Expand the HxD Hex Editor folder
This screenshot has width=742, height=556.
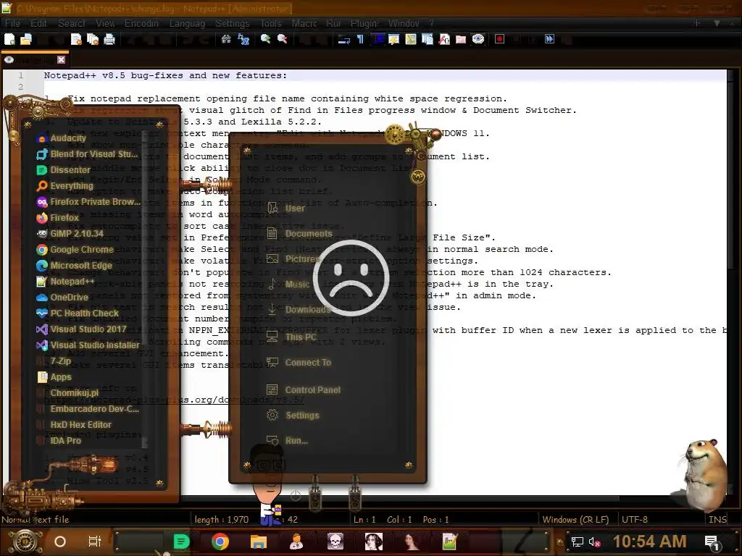pyautogui.click(x=75, y=425)
